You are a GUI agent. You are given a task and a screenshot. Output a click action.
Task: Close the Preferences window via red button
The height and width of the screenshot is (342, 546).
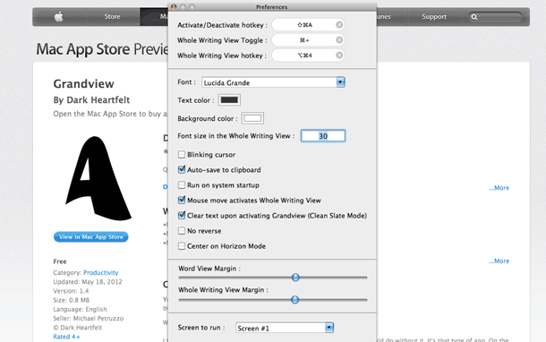(x=174, y=6)
